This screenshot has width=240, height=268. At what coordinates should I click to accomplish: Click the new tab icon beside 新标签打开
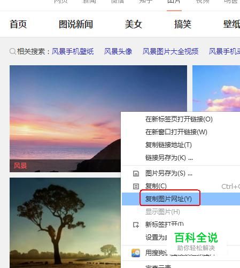pos(136,225)
